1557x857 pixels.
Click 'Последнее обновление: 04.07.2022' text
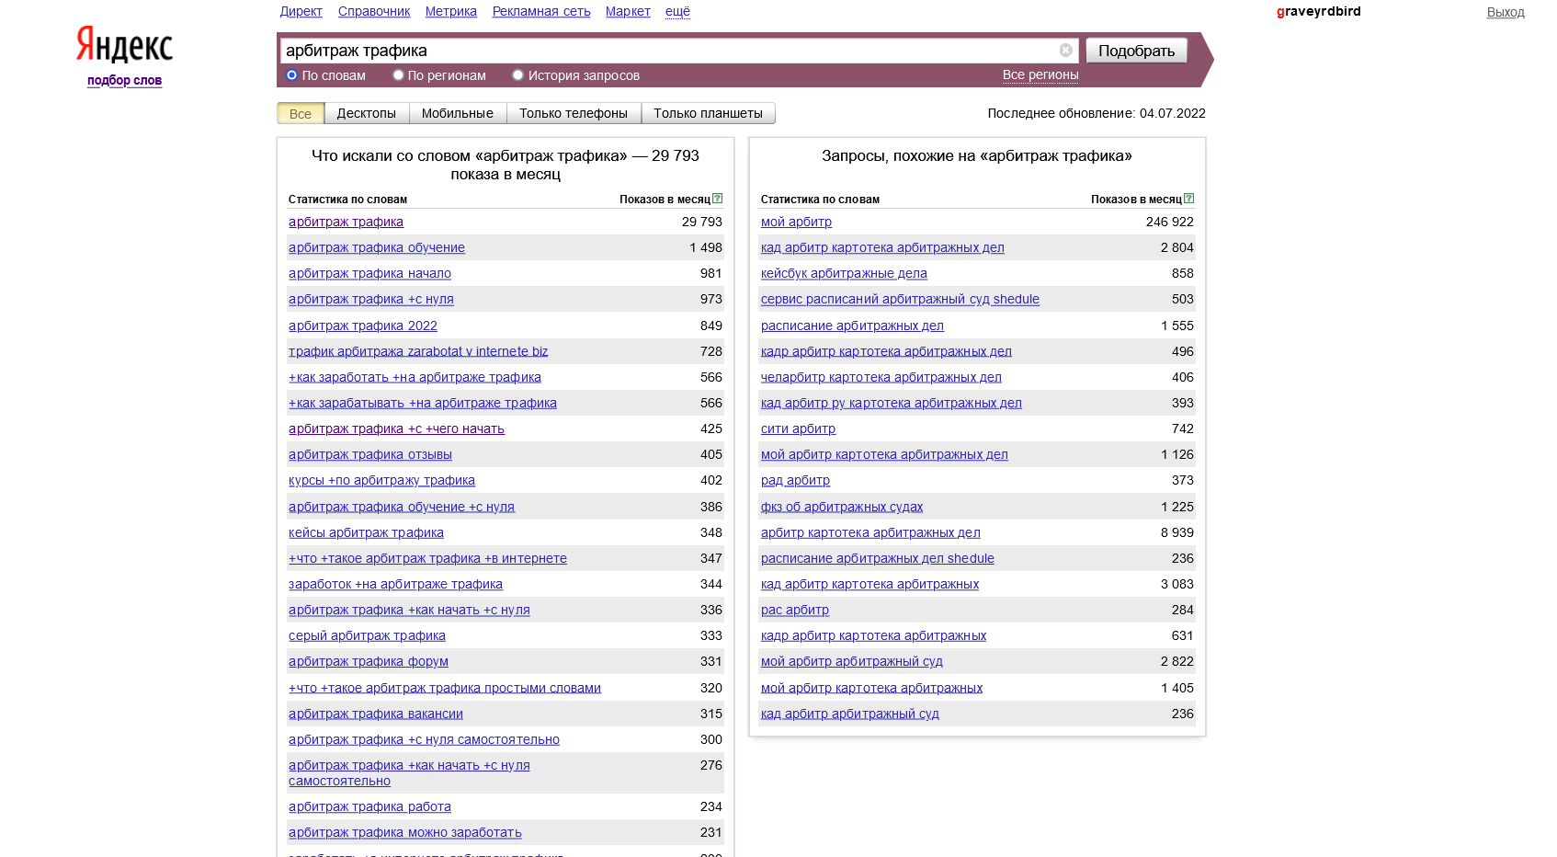pyautogui.click(x=1097, y=113)
